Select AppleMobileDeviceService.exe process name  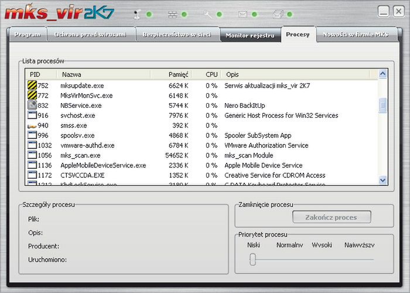click(x=103, y=165)
